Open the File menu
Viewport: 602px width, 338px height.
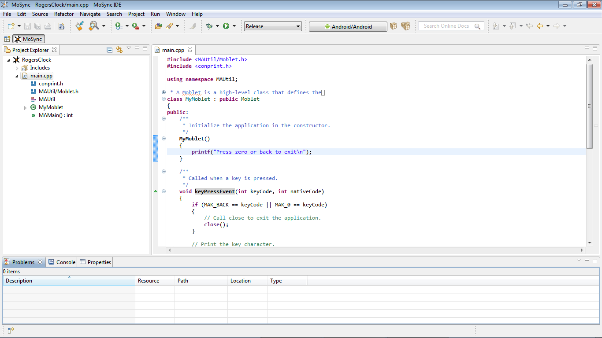(7, 14)
